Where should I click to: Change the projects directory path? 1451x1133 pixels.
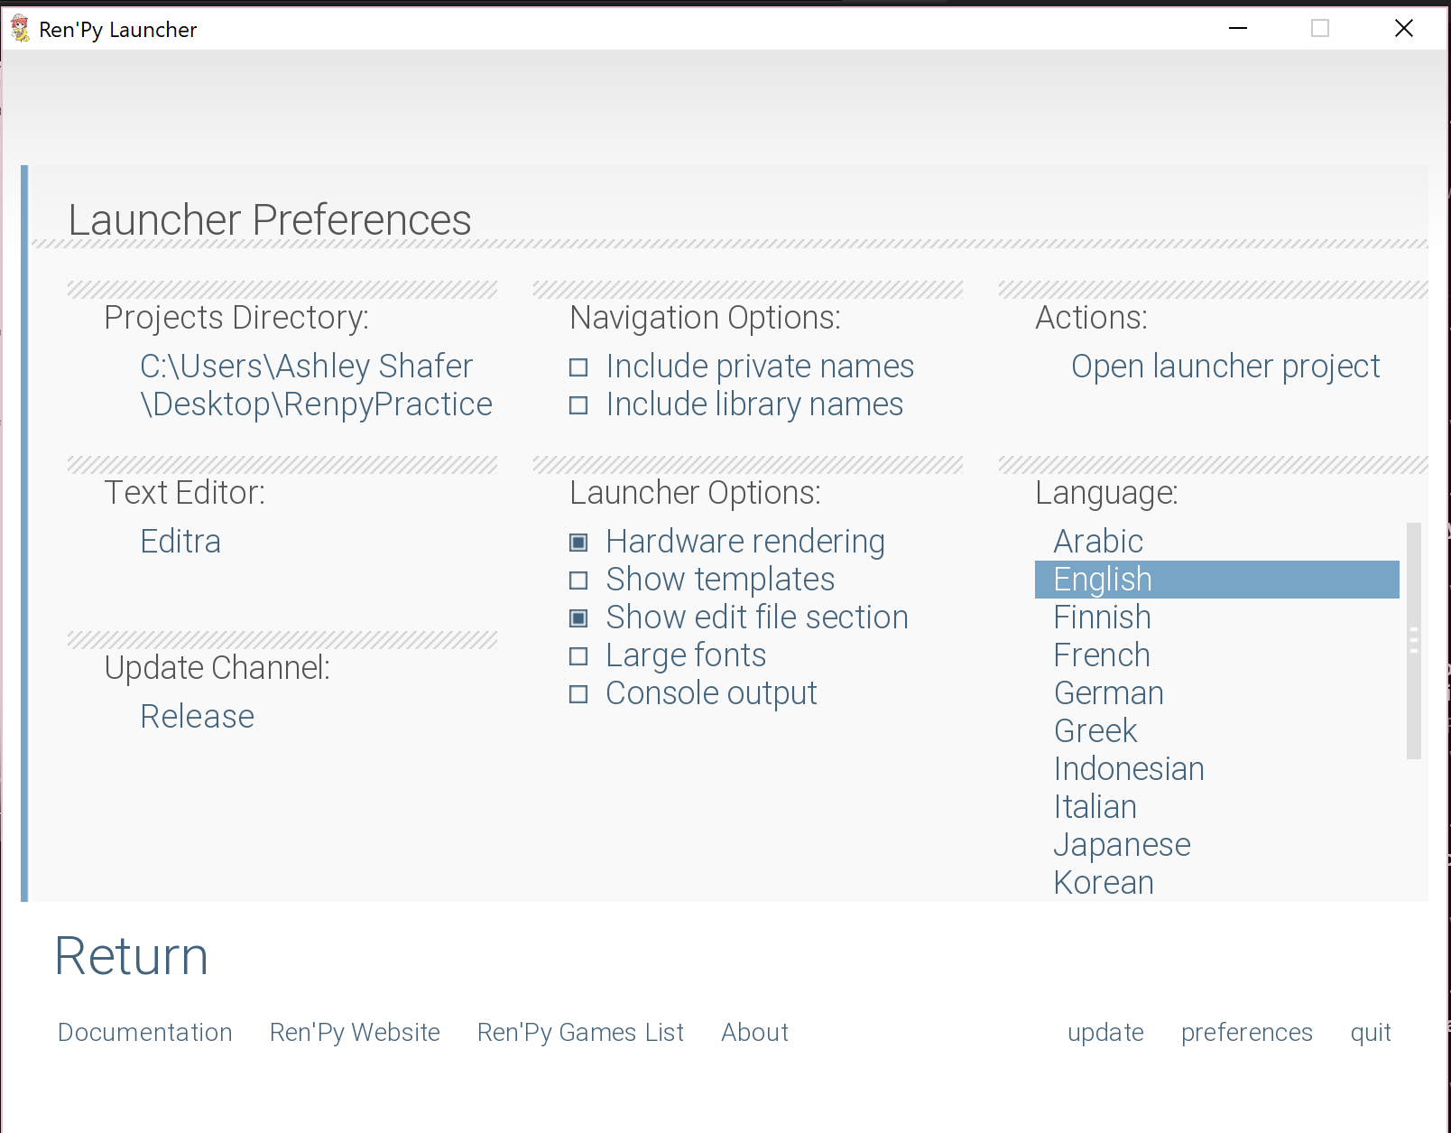click(316, 385)
